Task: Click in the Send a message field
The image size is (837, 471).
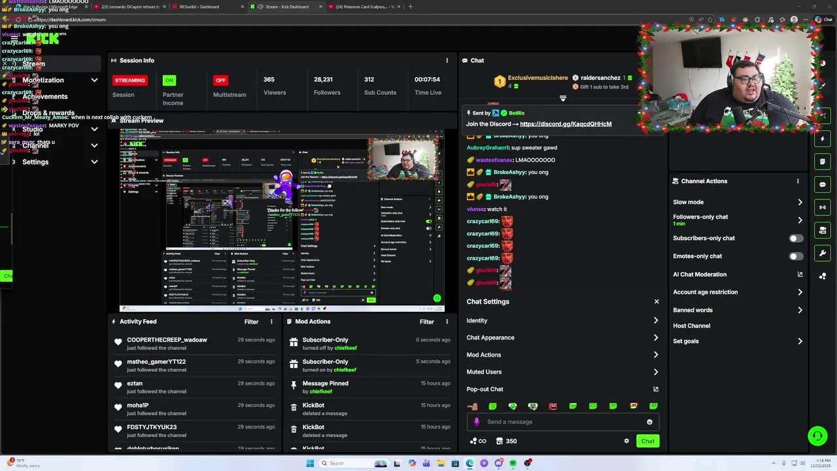Action: [x=562, y=422]
